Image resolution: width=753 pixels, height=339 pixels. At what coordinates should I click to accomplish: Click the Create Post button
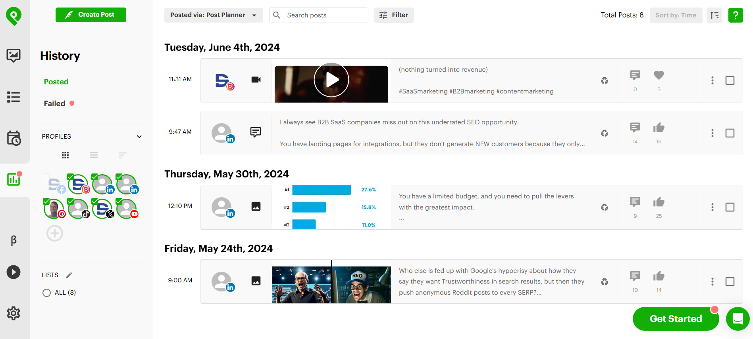click(x=91, y=15)
